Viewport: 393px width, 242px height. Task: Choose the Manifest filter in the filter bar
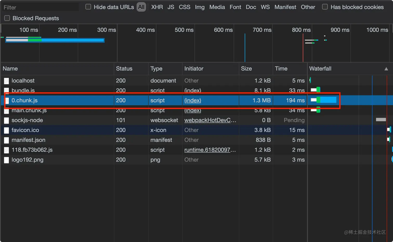coord(285,7)
